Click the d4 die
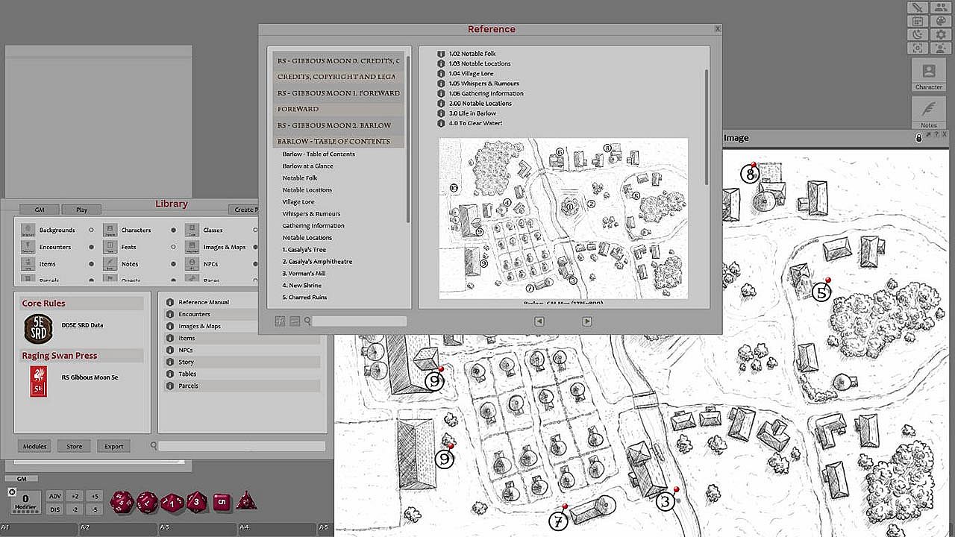This screenshot has height=537, width=955. point(246,501)
